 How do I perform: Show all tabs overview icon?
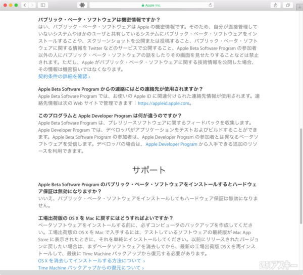[x=288, y=5]
